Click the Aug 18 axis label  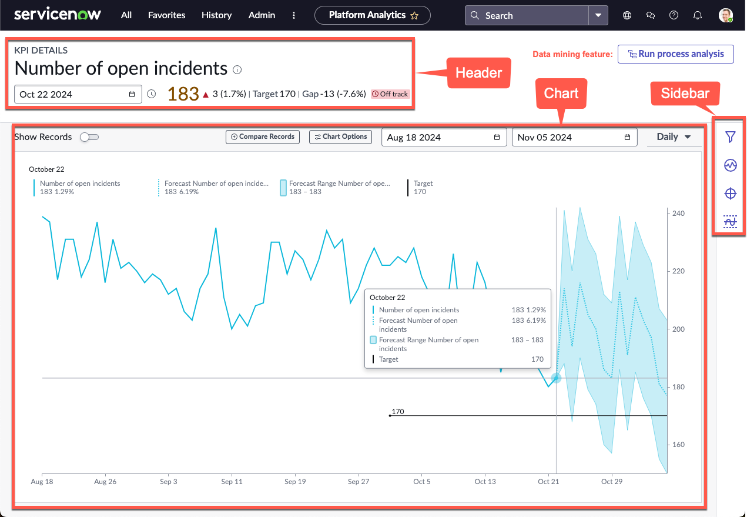(x=42, y=482)
